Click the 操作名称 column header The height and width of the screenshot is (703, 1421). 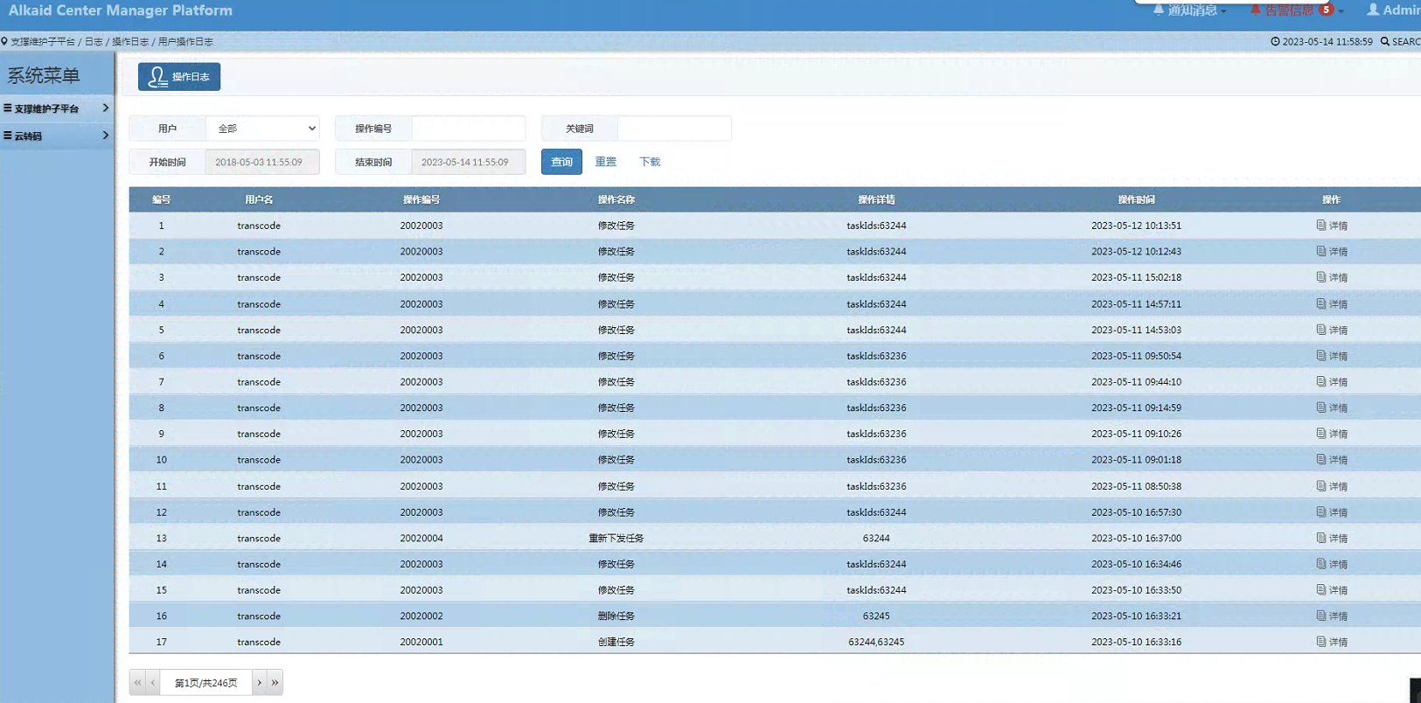616,199
